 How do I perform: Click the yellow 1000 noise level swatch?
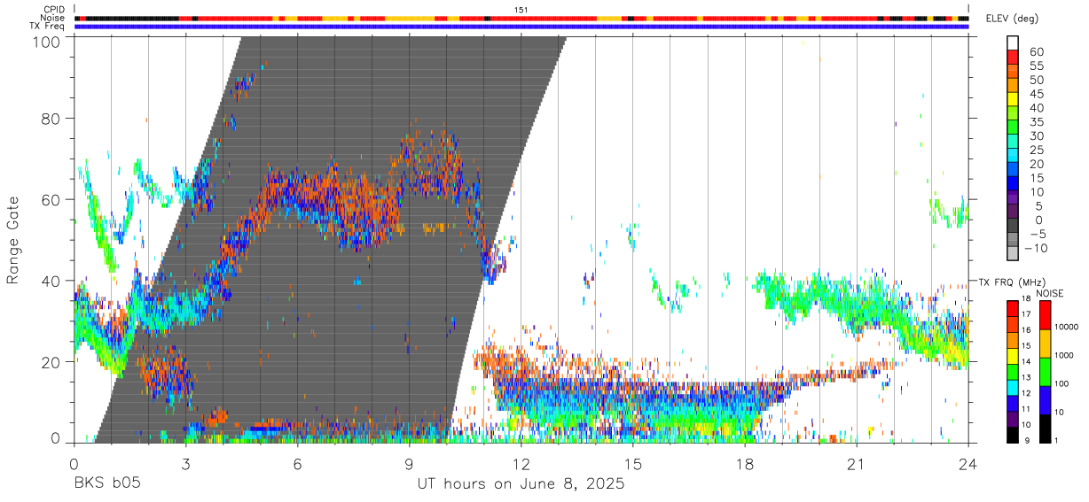click(x=1046, y=344)
